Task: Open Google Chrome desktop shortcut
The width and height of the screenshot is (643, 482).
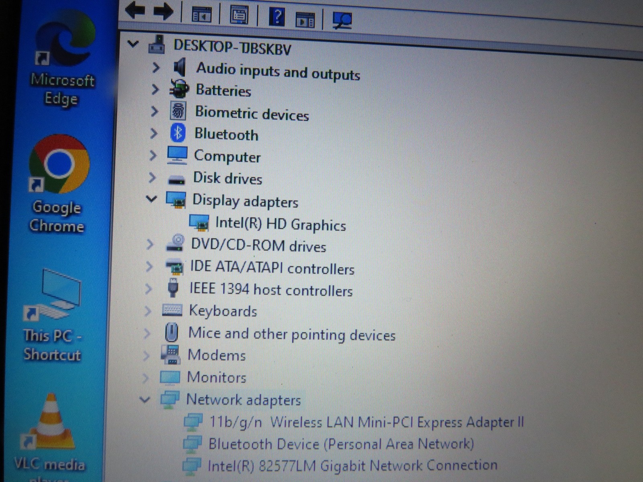Action: tap(58, 184)
